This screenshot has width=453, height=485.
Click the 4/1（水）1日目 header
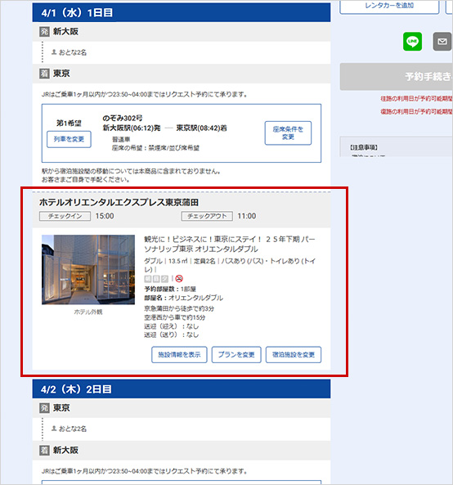182,13
